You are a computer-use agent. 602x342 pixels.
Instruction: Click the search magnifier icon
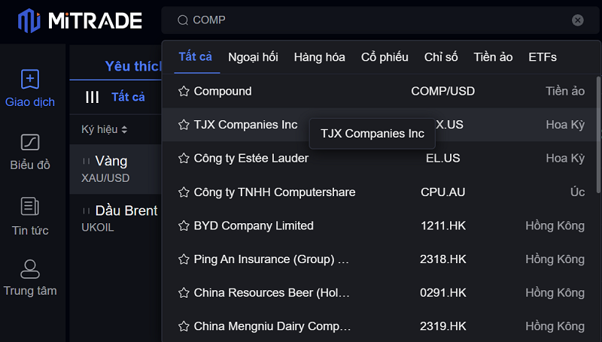pos(182,20)
